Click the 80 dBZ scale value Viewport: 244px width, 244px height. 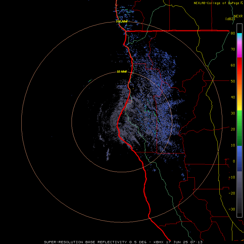click(233, 33)
